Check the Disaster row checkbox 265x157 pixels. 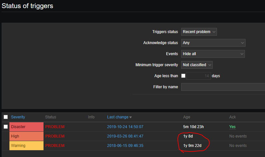[x=6, y=127]
